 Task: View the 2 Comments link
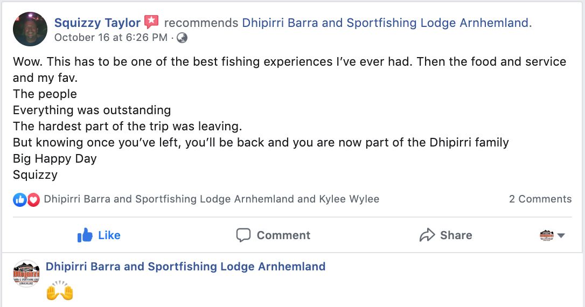click(x=540, y=199)
